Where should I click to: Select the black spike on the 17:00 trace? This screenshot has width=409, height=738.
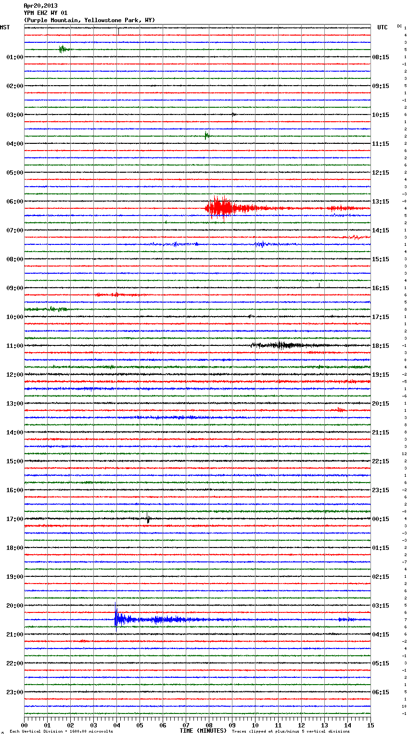click(148, 519)
